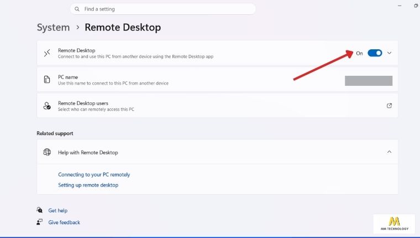The width and height of the screenshot is (420, 238).
Task: Collapse the Help with Remote Desktop section
Action: tap(389, 152)
